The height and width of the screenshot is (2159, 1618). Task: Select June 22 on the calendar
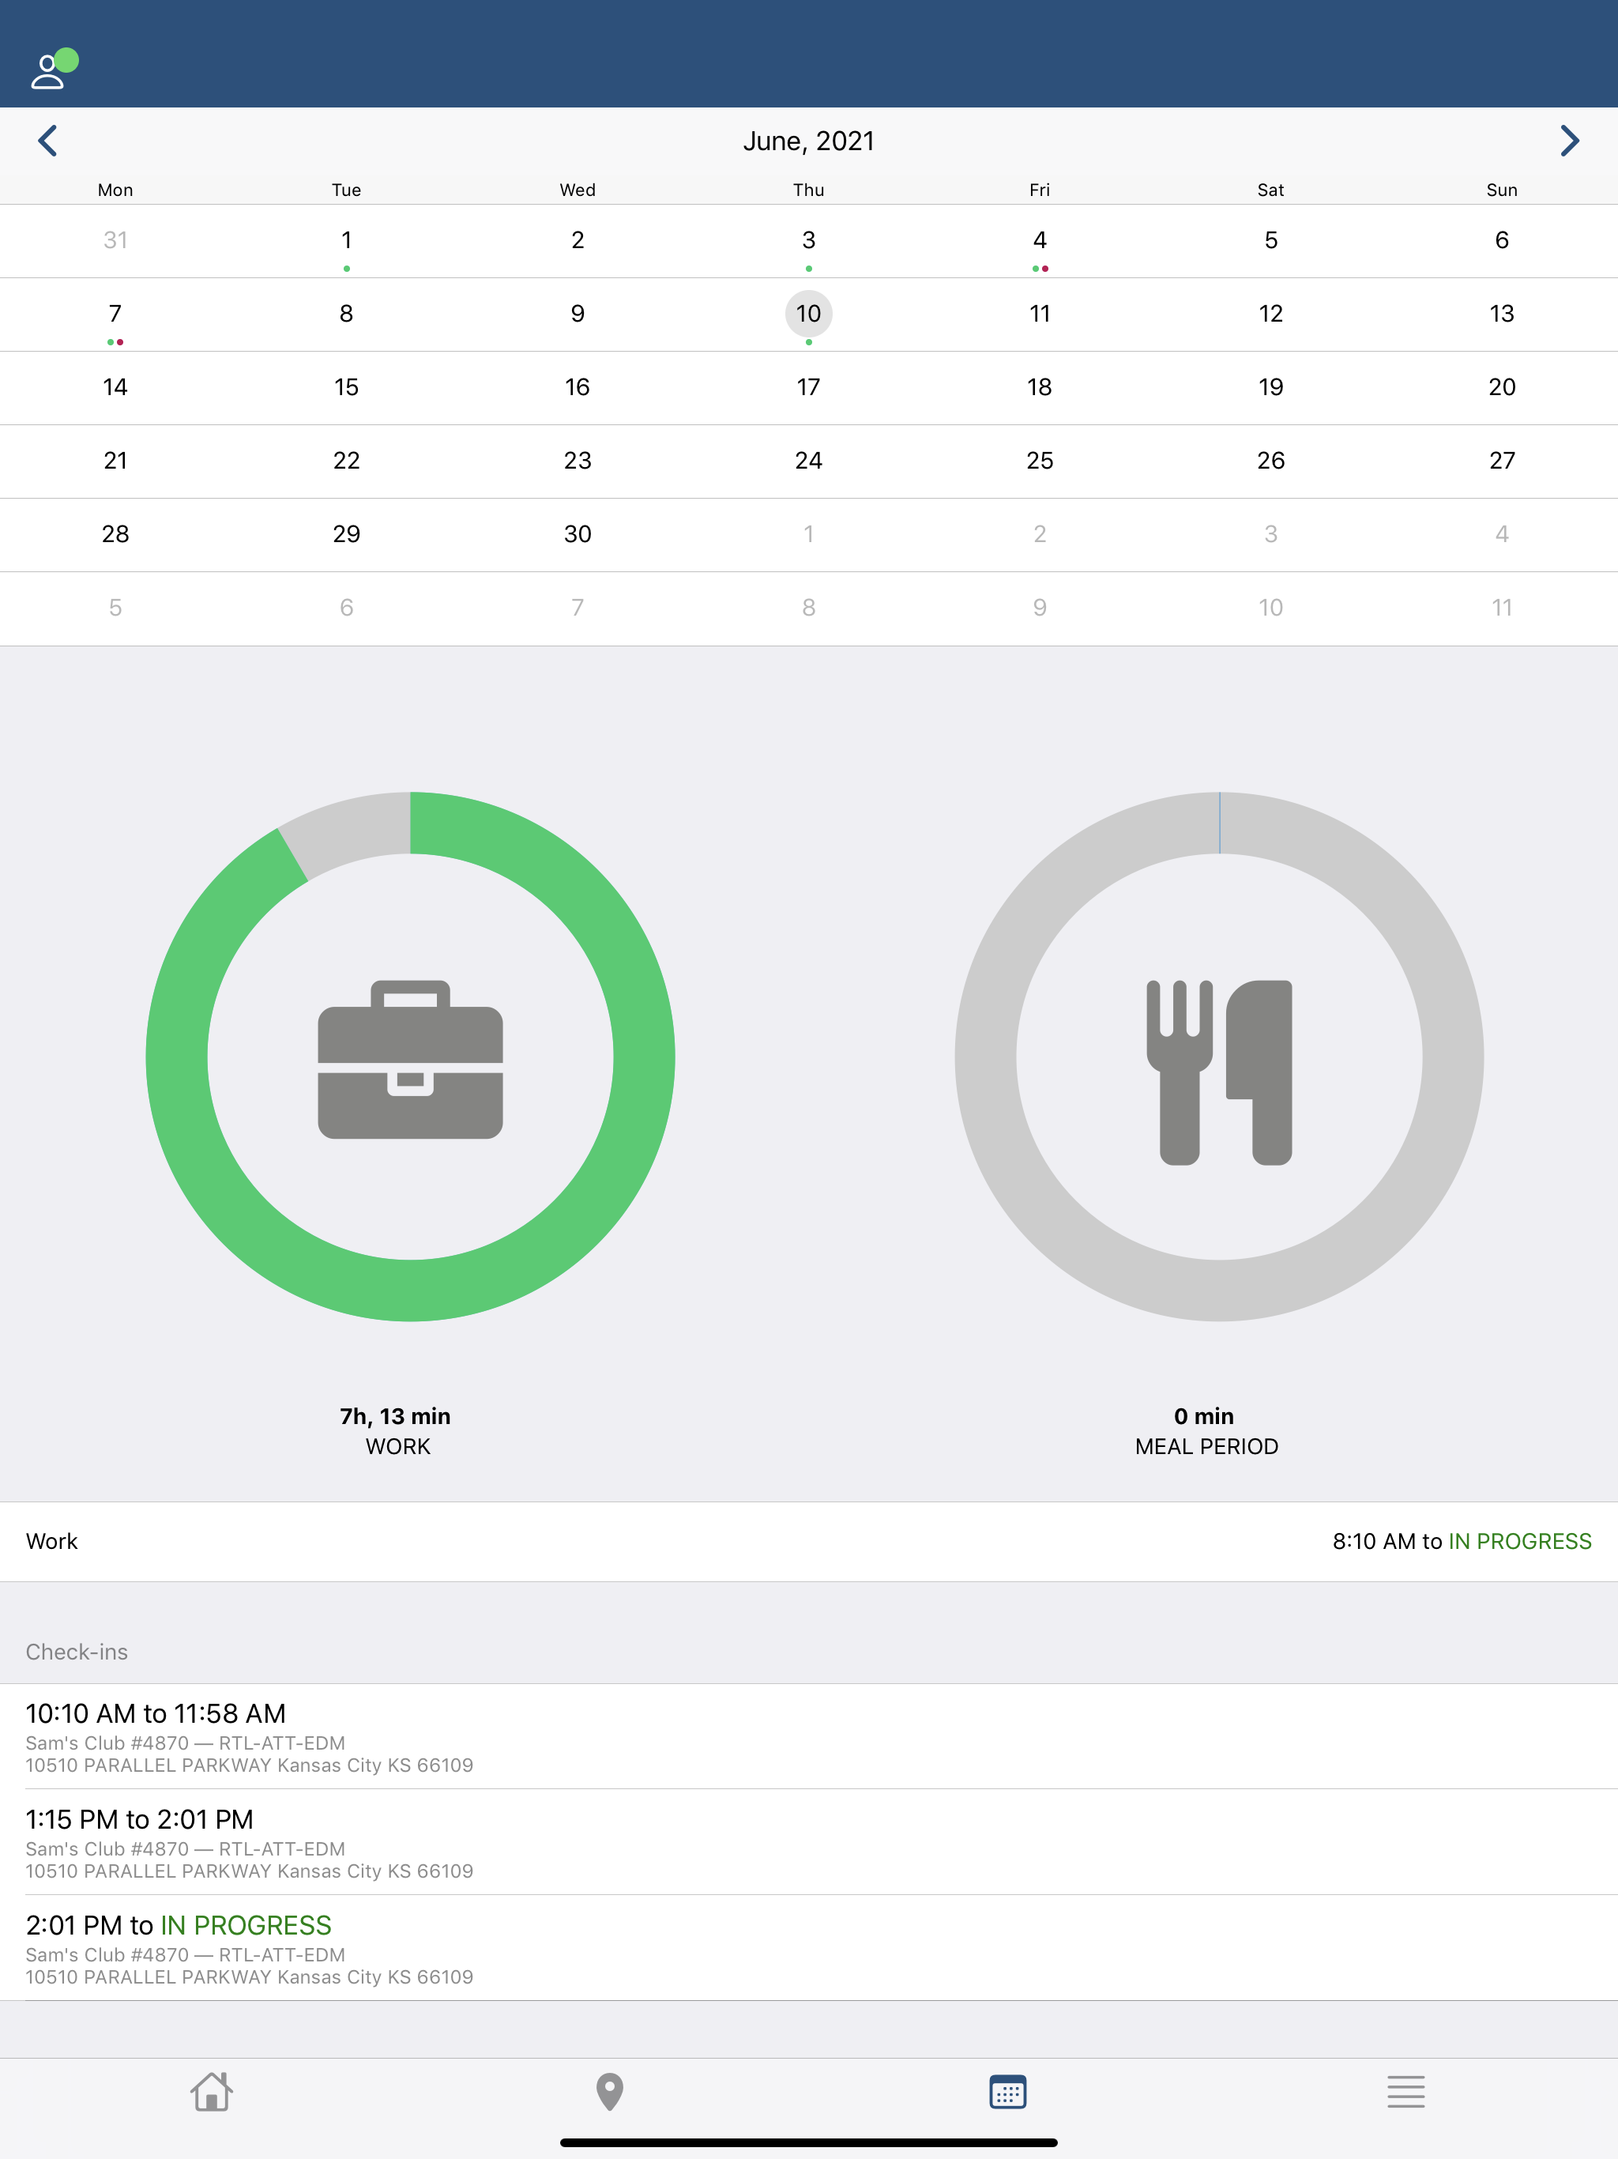click(x=347, y=461)
